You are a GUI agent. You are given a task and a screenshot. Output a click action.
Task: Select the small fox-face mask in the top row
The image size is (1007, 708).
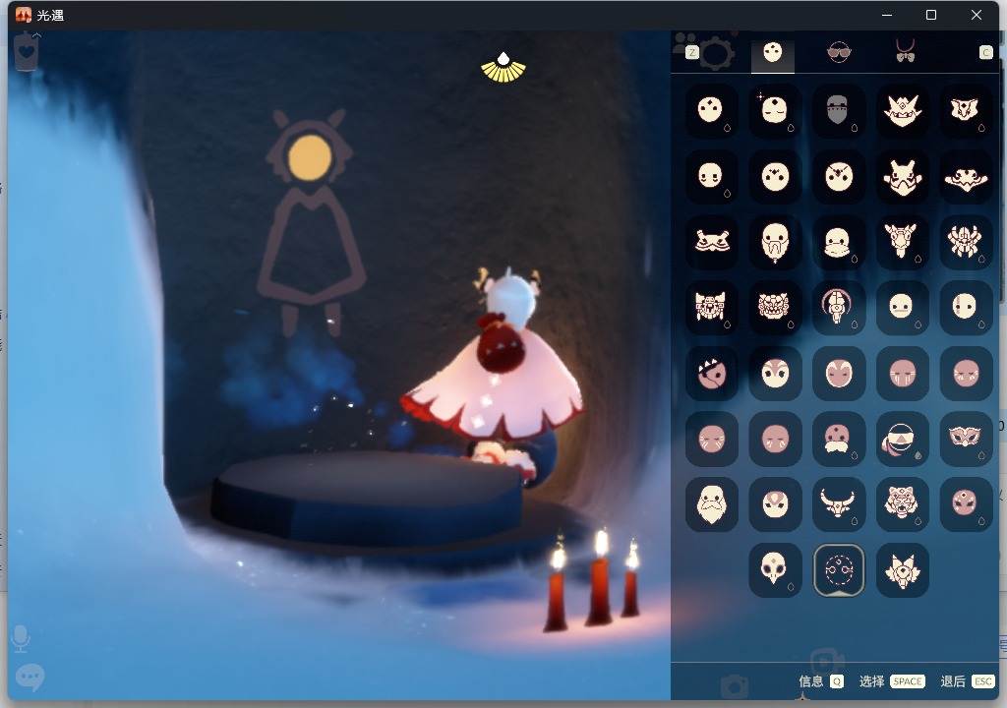[x=966, y=110]
